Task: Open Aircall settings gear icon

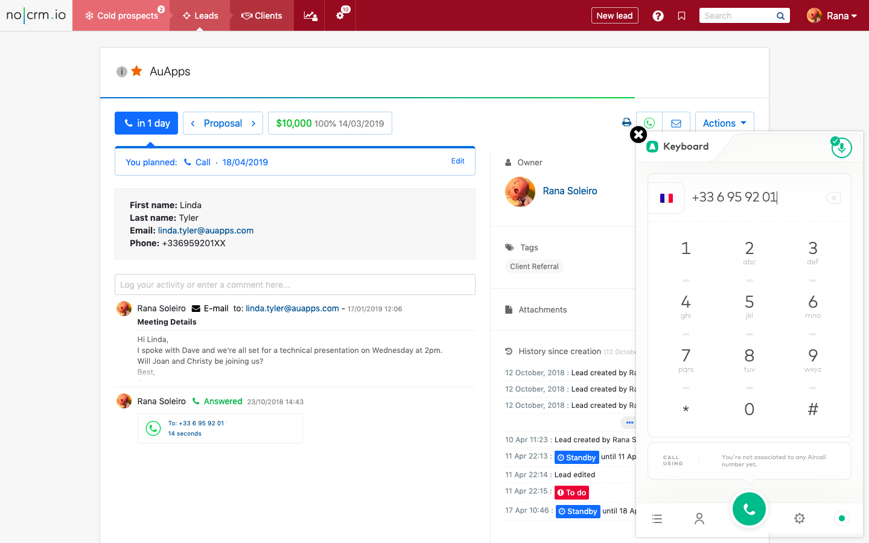Action: 799,518
